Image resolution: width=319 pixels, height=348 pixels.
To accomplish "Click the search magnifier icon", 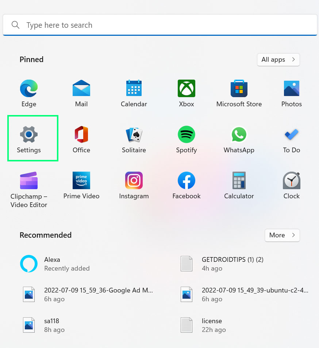I will (x=15, y=25).
